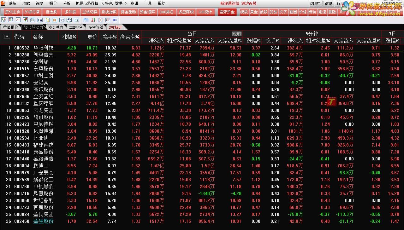Screen dimensions: 404x230
Task: Select the 画圆 circle tool button
Action: click(x=293, y=12)
